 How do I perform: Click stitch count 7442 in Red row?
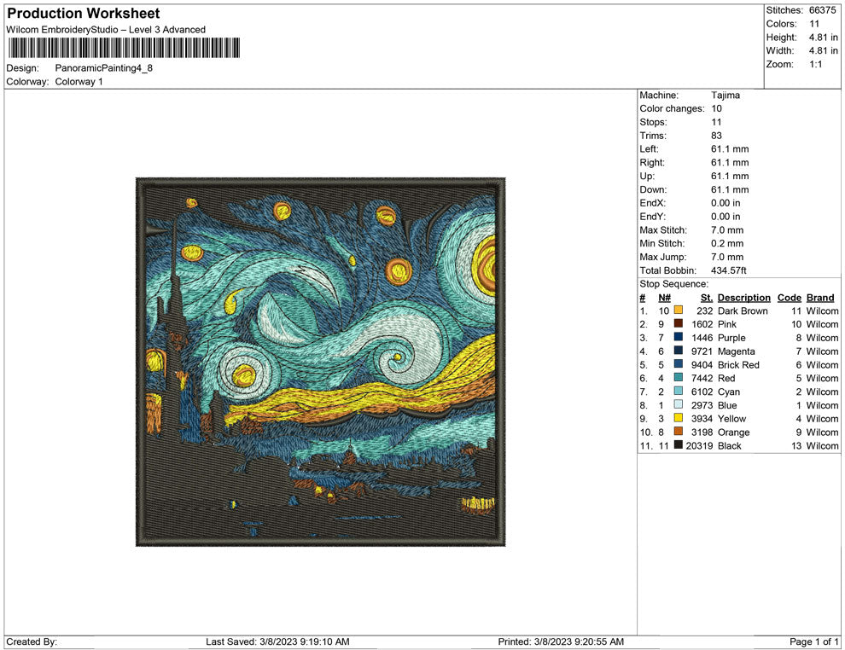coord(702,378)
